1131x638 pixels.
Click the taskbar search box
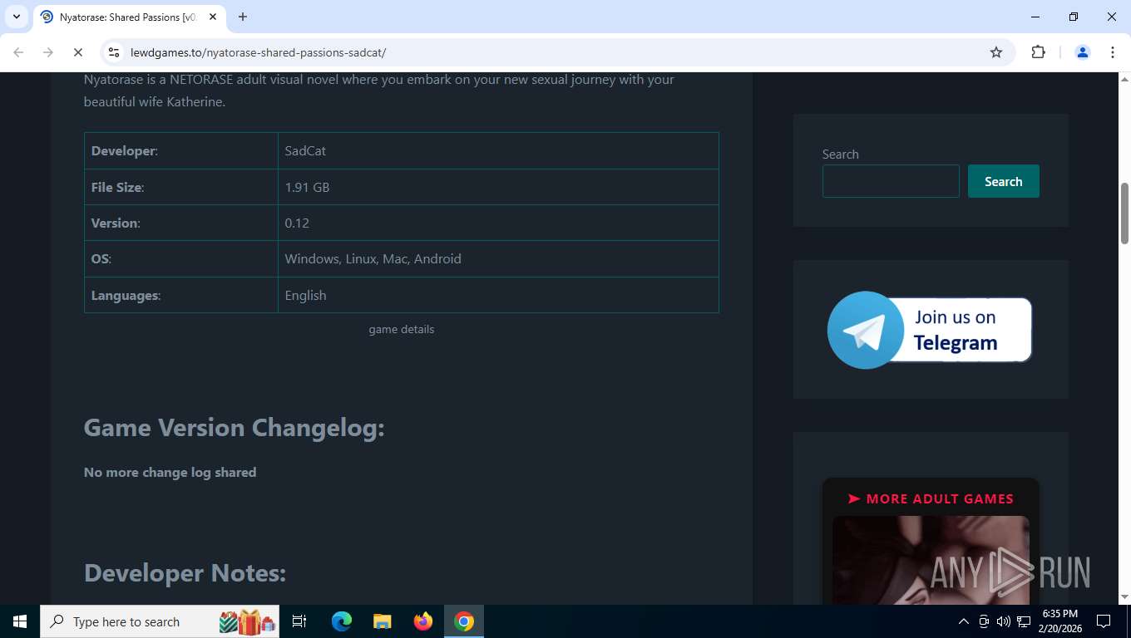tap(160, 621)
